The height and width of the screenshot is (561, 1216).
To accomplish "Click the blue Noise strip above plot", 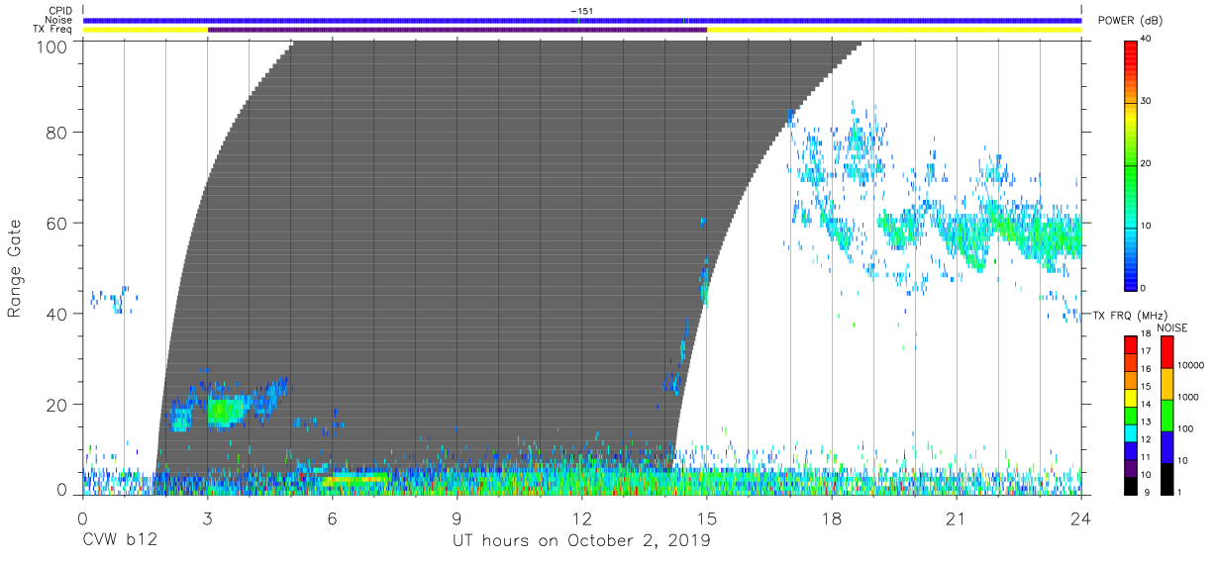I will tap(582, 20).
